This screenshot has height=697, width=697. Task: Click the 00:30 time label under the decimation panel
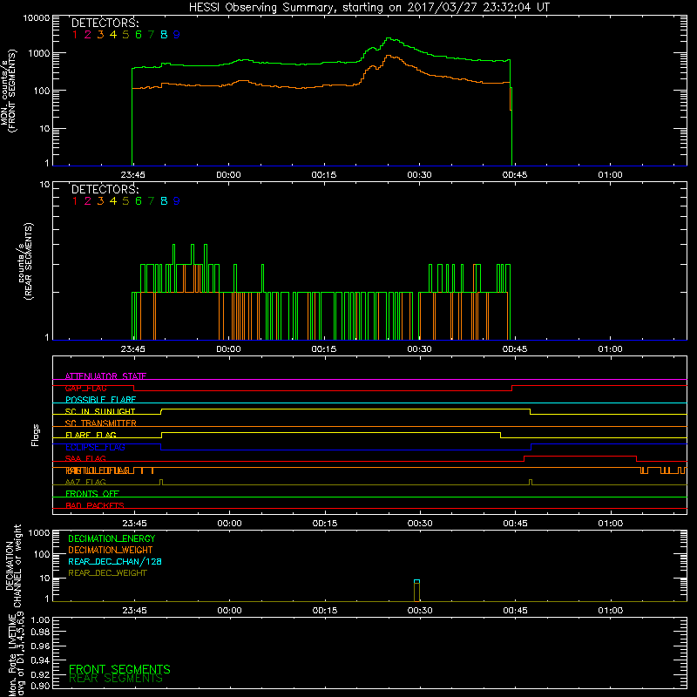420,611
